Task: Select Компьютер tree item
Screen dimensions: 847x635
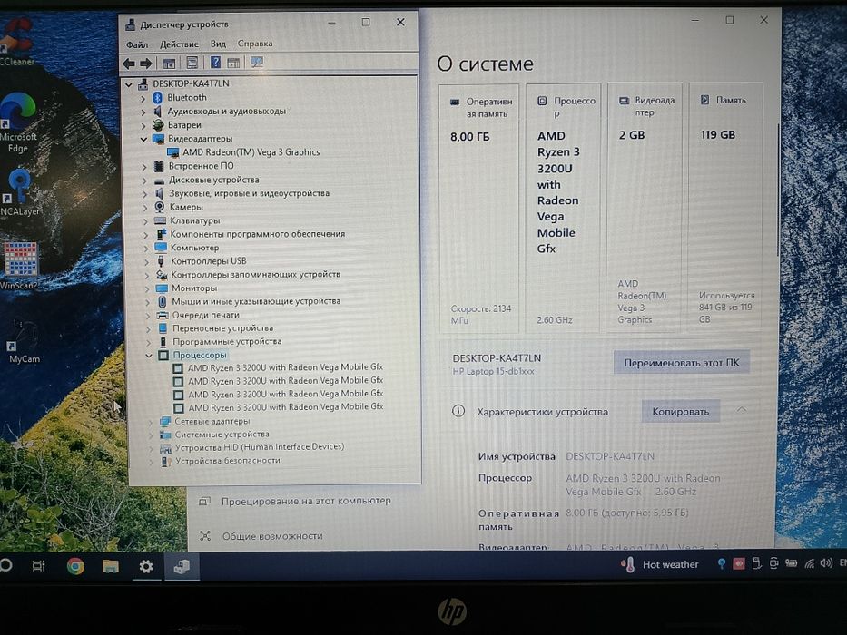Action: click(x=194, y=248)
